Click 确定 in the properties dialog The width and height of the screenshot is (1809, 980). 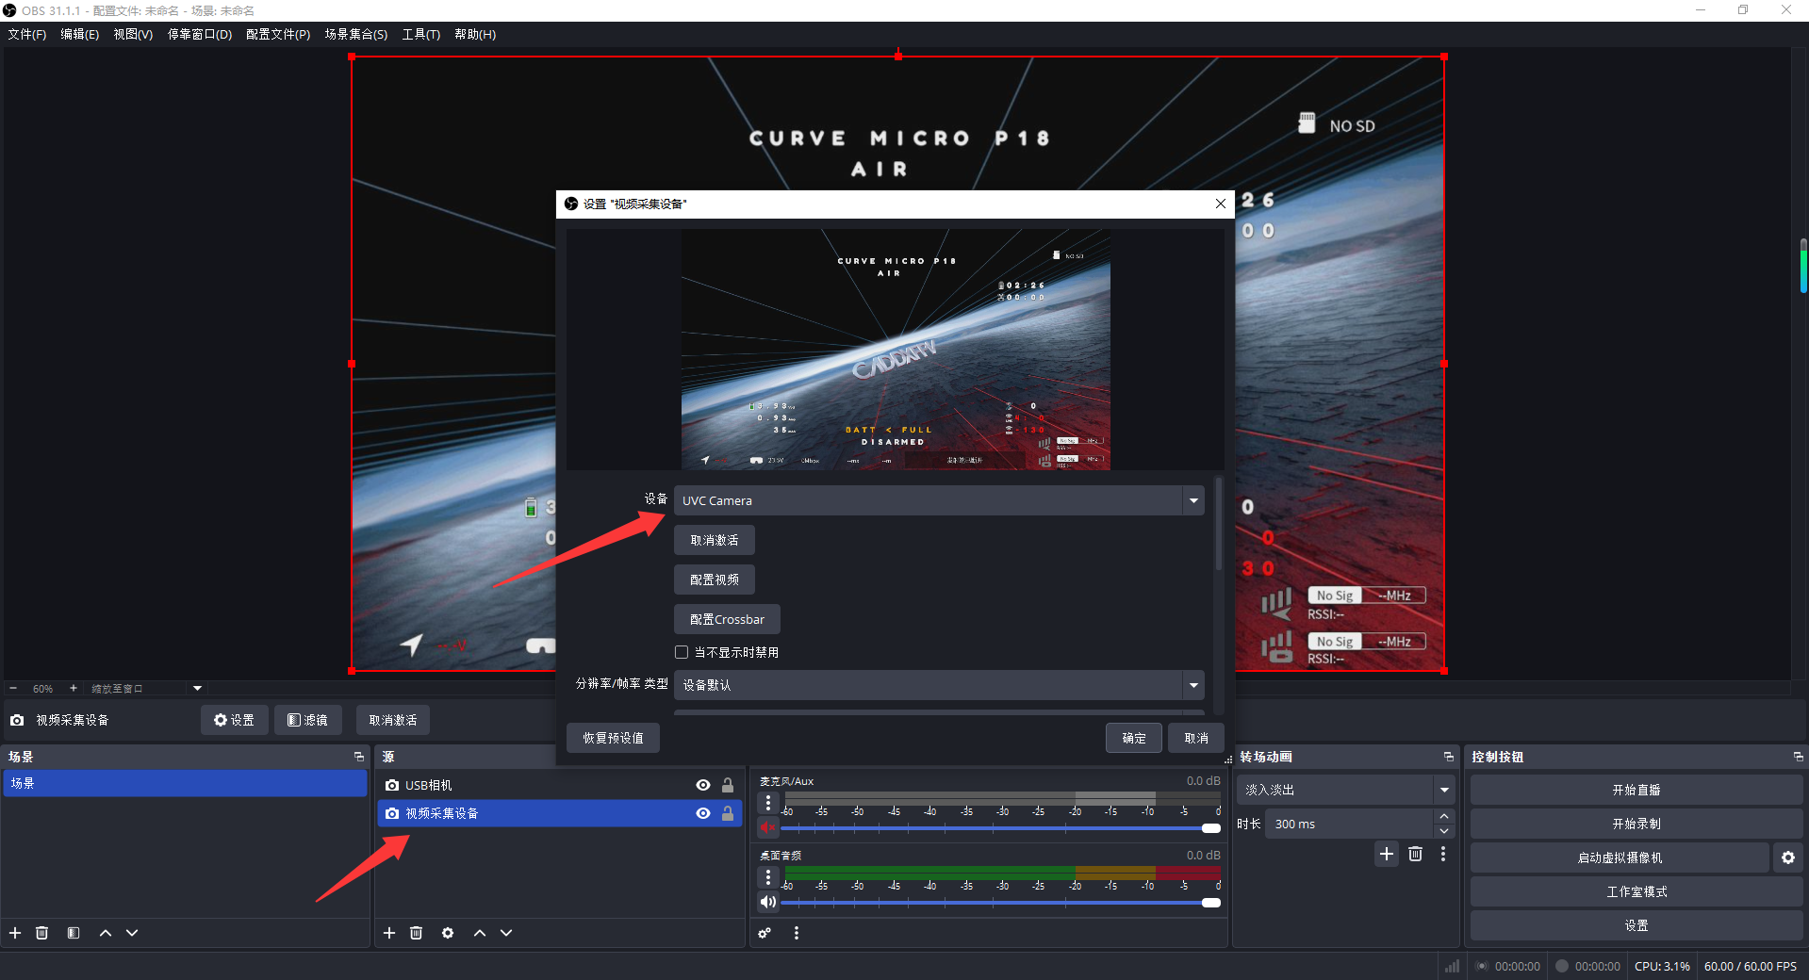[1134, 738]
